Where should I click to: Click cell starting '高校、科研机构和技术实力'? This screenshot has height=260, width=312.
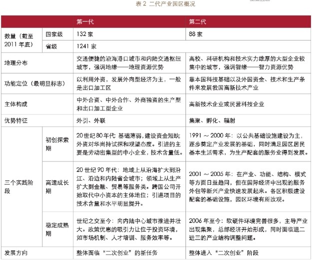tap(247, 63)
